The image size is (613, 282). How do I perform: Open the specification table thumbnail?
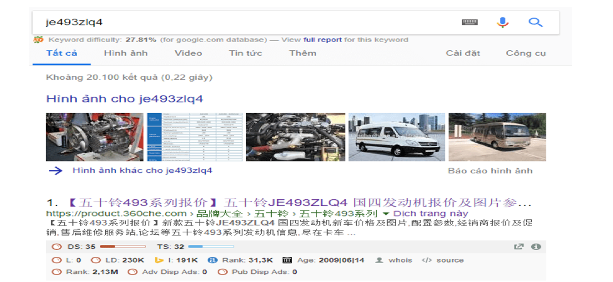[194, 137]
